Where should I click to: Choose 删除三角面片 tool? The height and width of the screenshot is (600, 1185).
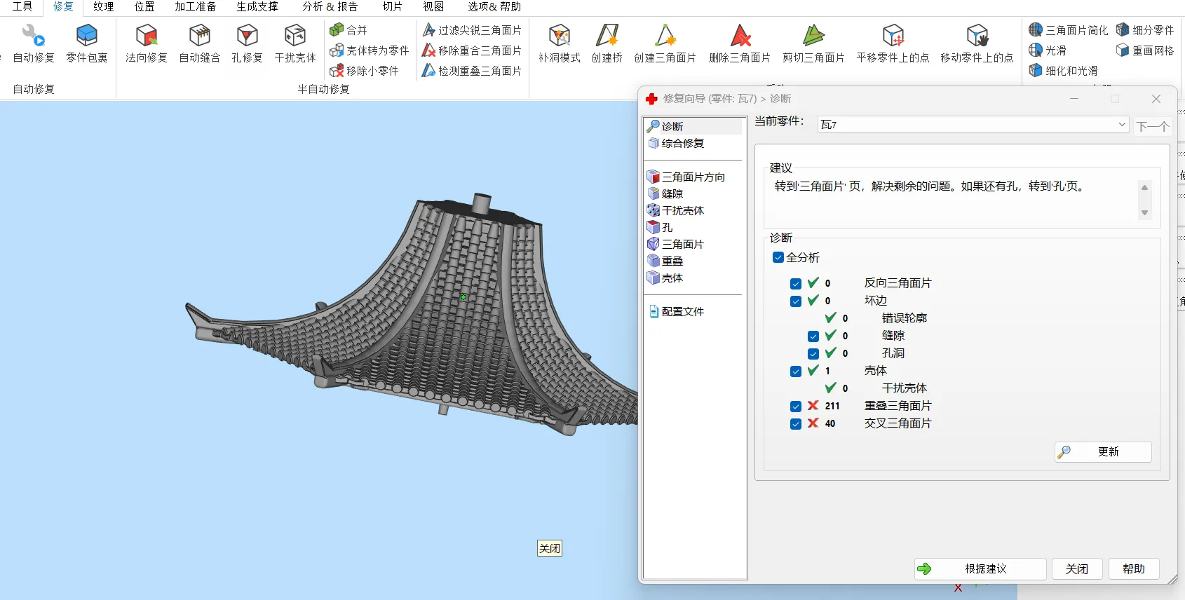click(x=740, y=43)
